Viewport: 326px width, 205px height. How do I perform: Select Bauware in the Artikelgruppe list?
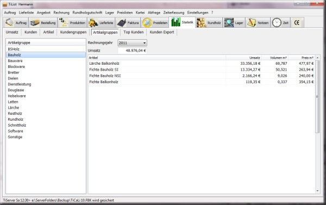(46, 61)
